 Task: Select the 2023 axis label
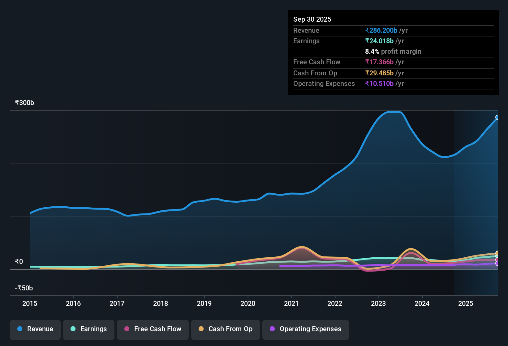click(379, 304)
